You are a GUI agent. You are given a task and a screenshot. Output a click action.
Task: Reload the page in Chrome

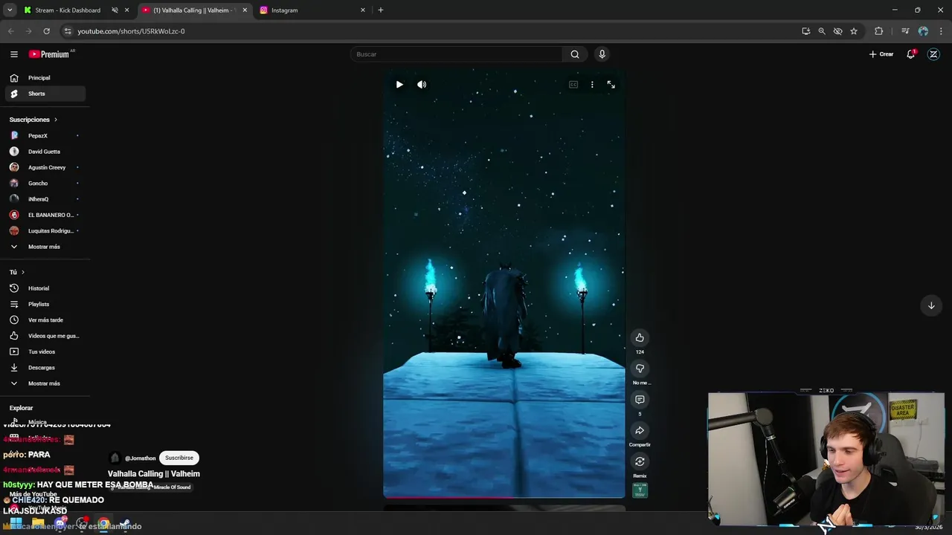(x=46, y=31)
